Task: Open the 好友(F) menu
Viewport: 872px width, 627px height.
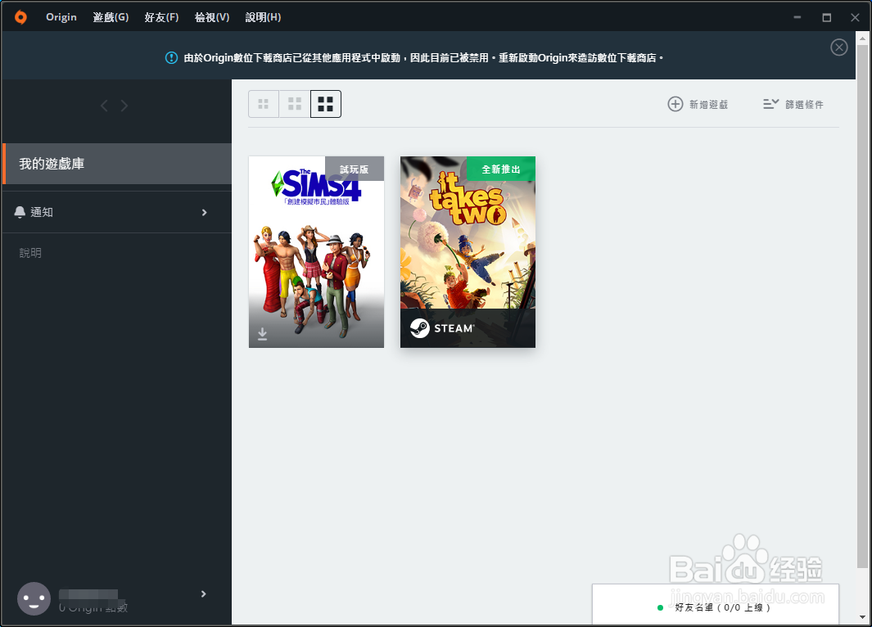Action: (x=161, y=17)
